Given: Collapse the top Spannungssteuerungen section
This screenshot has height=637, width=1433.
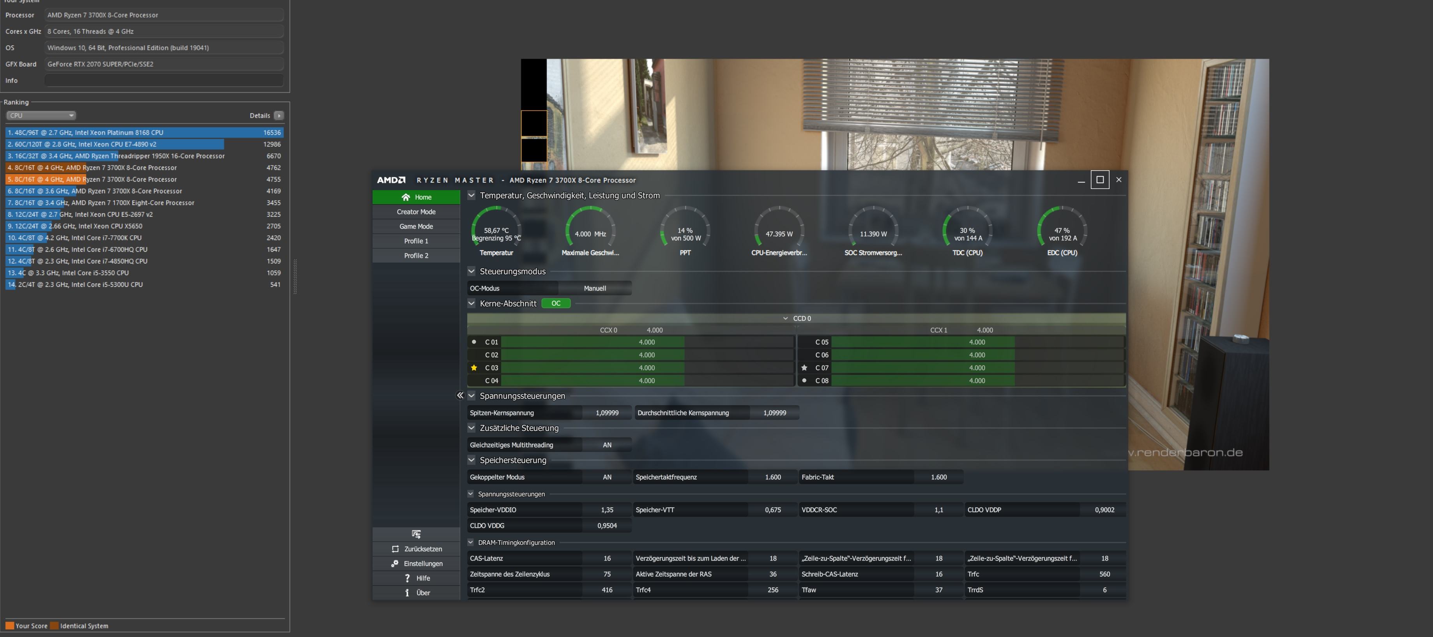Looking at the screenshot, I should (472, 395).
